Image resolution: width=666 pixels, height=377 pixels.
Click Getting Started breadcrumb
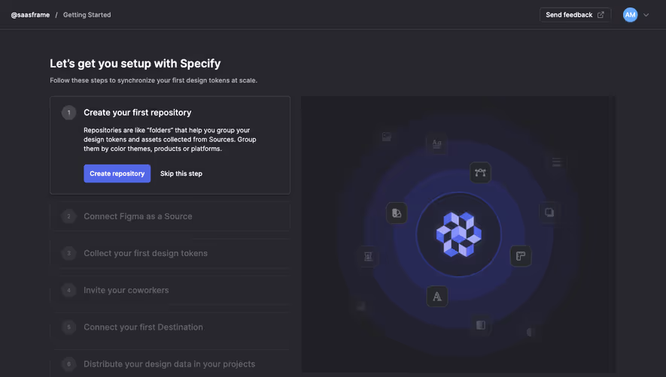point(87,15)
